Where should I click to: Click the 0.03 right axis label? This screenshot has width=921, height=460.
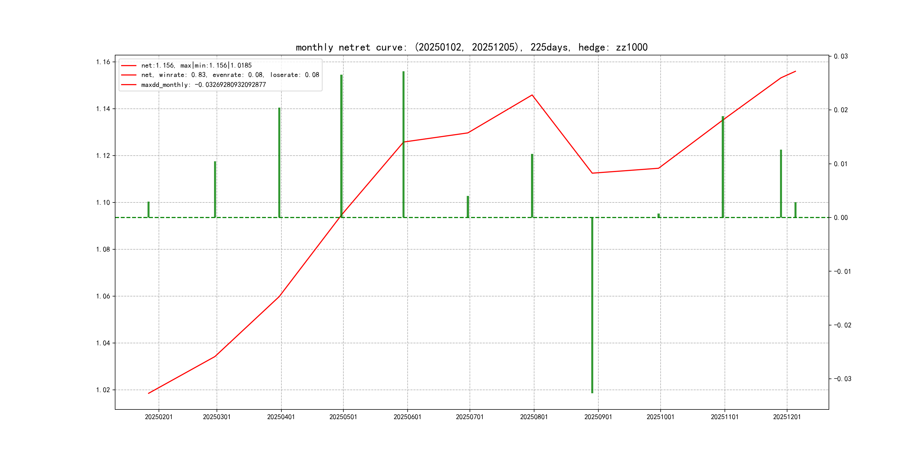841,57
